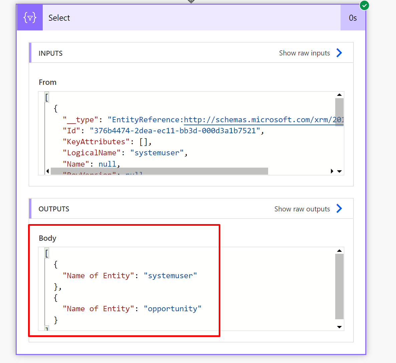
Task: Click the Body field label
Action: coord(47,238)
